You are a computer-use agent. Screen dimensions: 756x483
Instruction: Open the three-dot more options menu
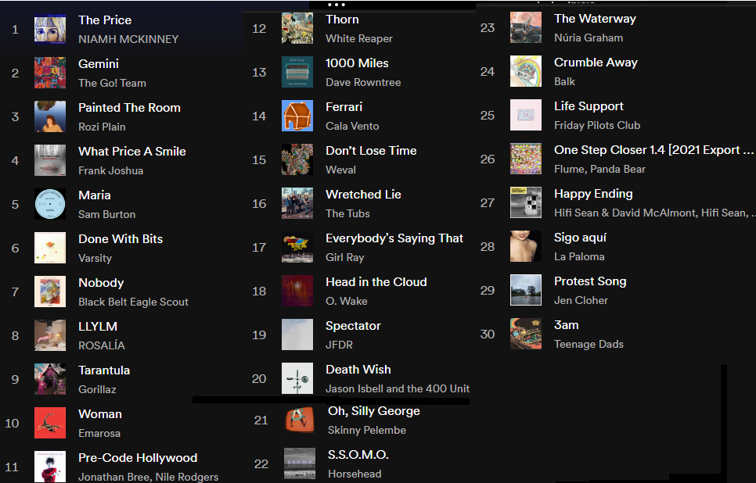coord(336,5)
